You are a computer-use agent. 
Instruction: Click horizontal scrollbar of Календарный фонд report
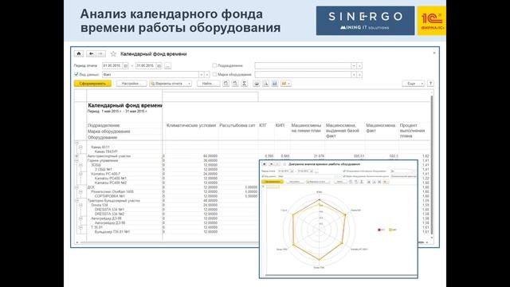[x=169, y=242]
